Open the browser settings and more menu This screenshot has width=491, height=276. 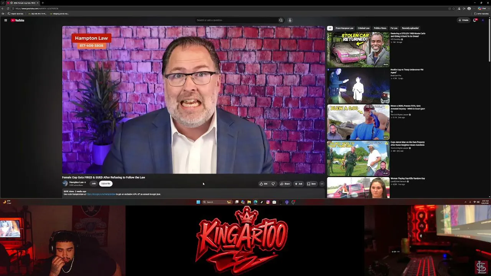pos(474,8)
